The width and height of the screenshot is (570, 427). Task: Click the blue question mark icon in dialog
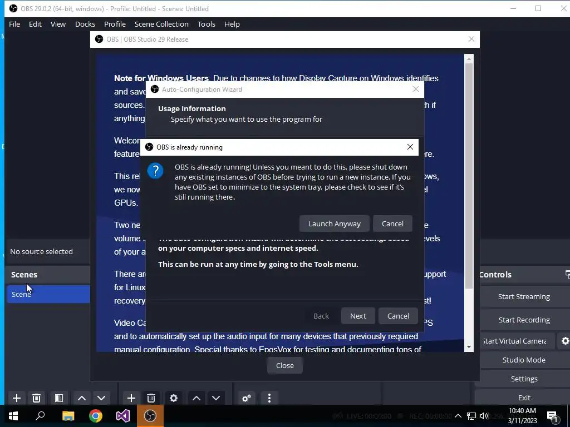pos(155,171)
